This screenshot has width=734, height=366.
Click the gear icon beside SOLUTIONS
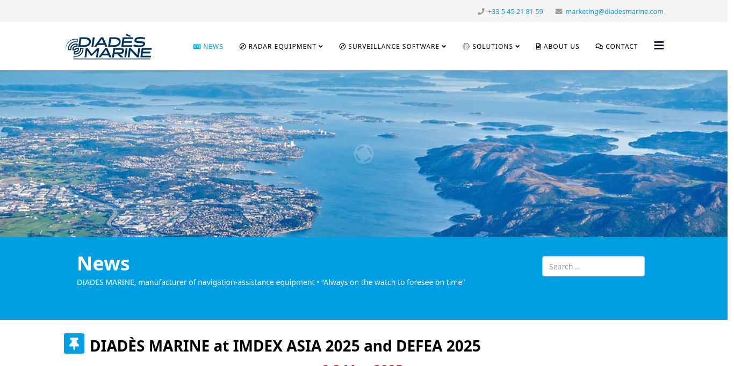465,46
